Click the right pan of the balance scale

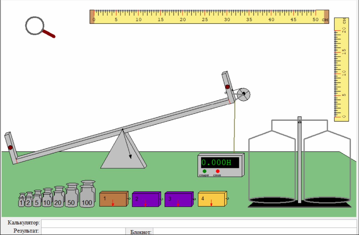[x=328, y=199]
